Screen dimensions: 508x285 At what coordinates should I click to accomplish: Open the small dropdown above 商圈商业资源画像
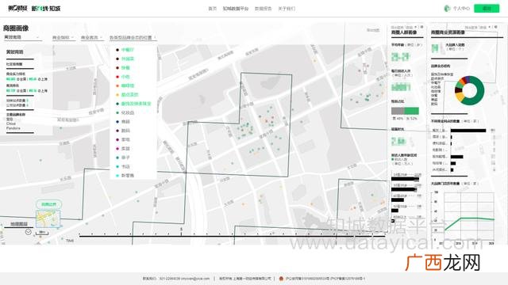coord(478,28)
